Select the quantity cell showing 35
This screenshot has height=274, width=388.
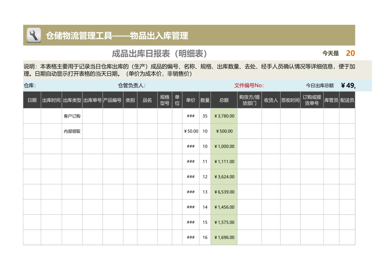tap(205, 116)
